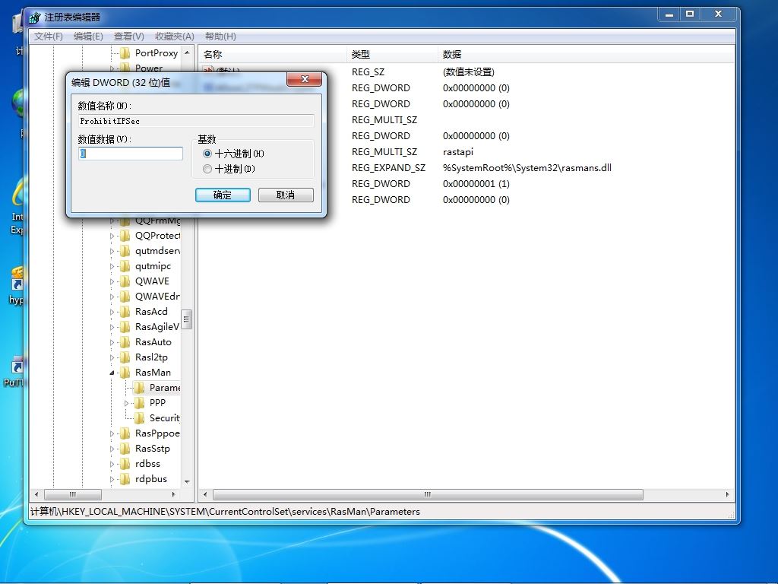Click the 数据 column header

coord(586,54)
